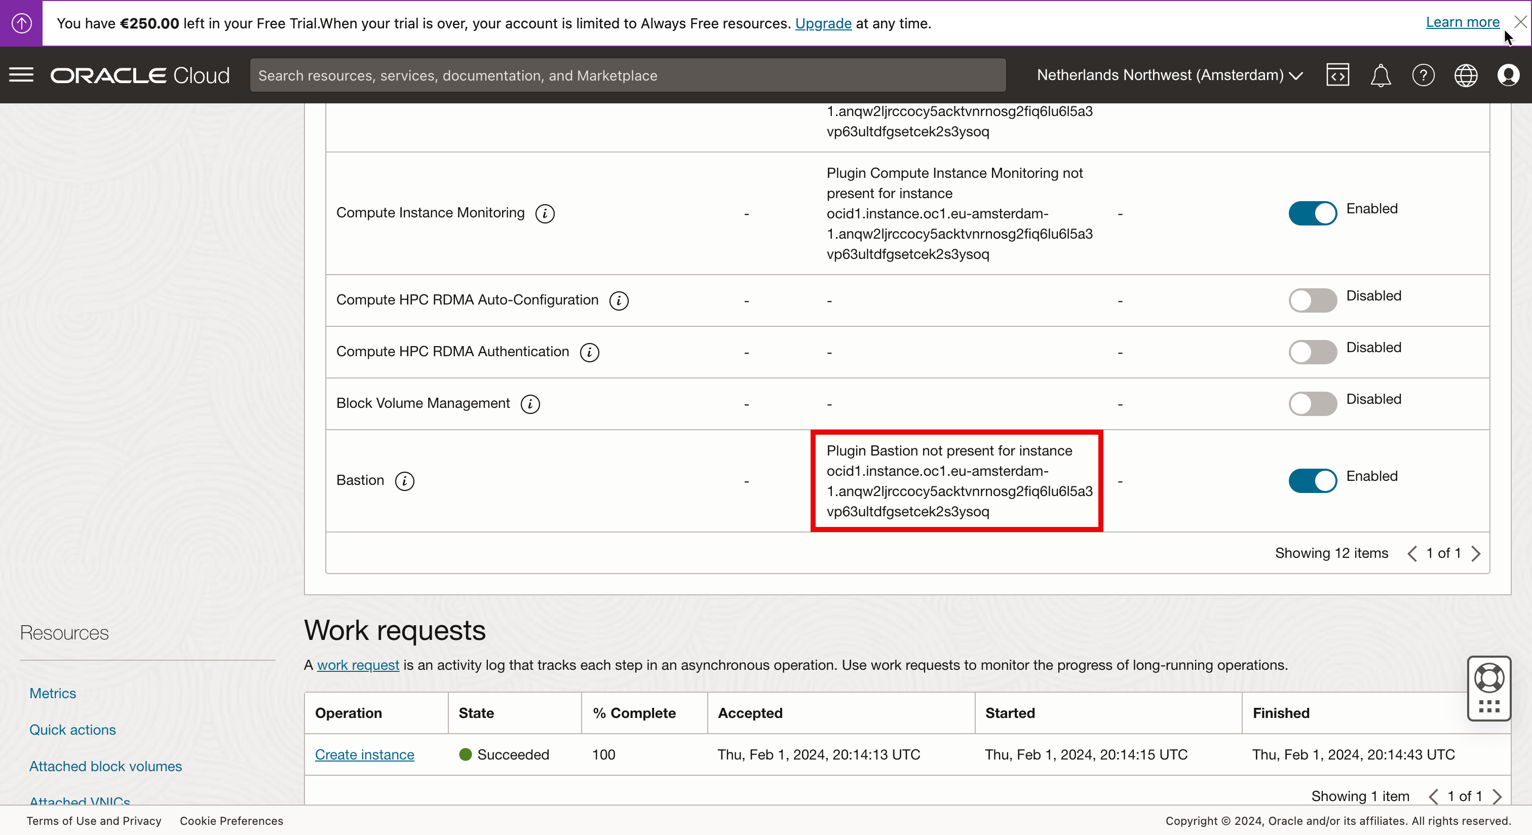Viewport: 1532px width, 835px height.
Task: Click info icon beside Block Volume Management
Action: tap(530, 404)
